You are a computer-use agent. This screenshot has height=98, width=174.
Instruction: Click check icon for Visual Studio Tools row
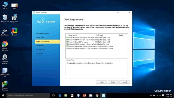point(67,38)
